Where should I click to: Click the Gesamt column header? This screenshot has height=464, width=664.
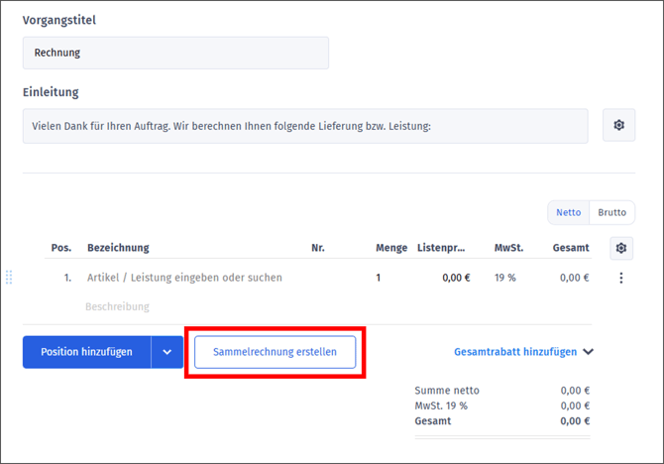coord(572,248)
